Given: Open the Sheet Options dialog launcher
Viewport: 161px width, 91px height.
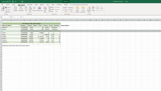Looking at the screenshot, I should click(x=73, y=14).
